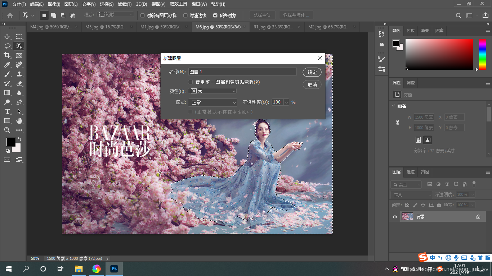This screenshot has height=276, width=492.
Task: Check 使用前一图层创建剪贴蒙版 in the dialog
Action: click(190, 82)
